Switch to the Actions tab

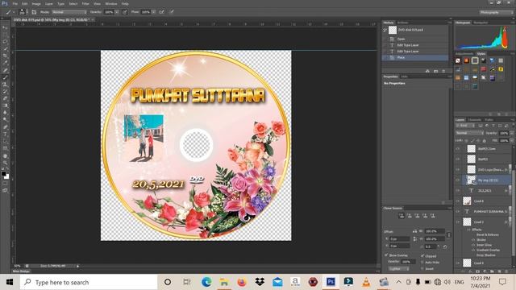(x=402, y=23)
